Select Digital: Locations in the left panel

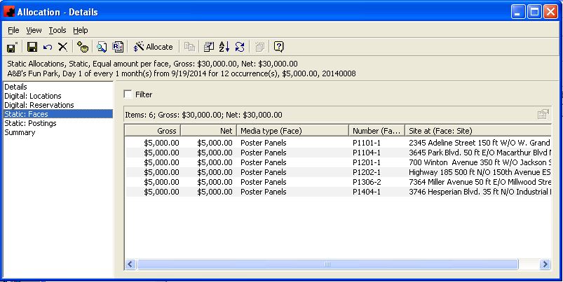[x=33, y=96]
